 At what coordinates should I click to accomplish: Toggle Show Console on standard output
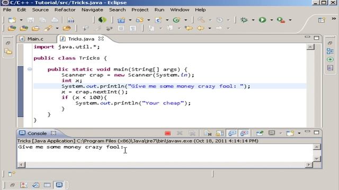pyautogui.click(x=232, y=134)
